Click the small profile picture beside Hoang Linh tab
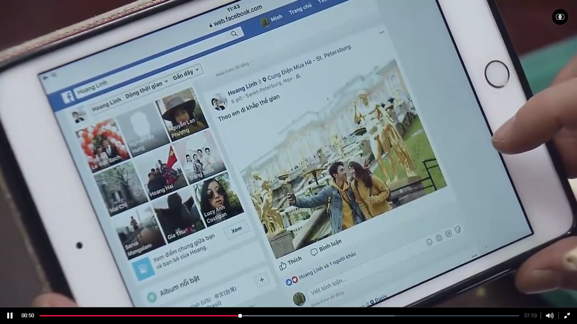This screenshot has width=577, height=324. (x=79, y=115)
